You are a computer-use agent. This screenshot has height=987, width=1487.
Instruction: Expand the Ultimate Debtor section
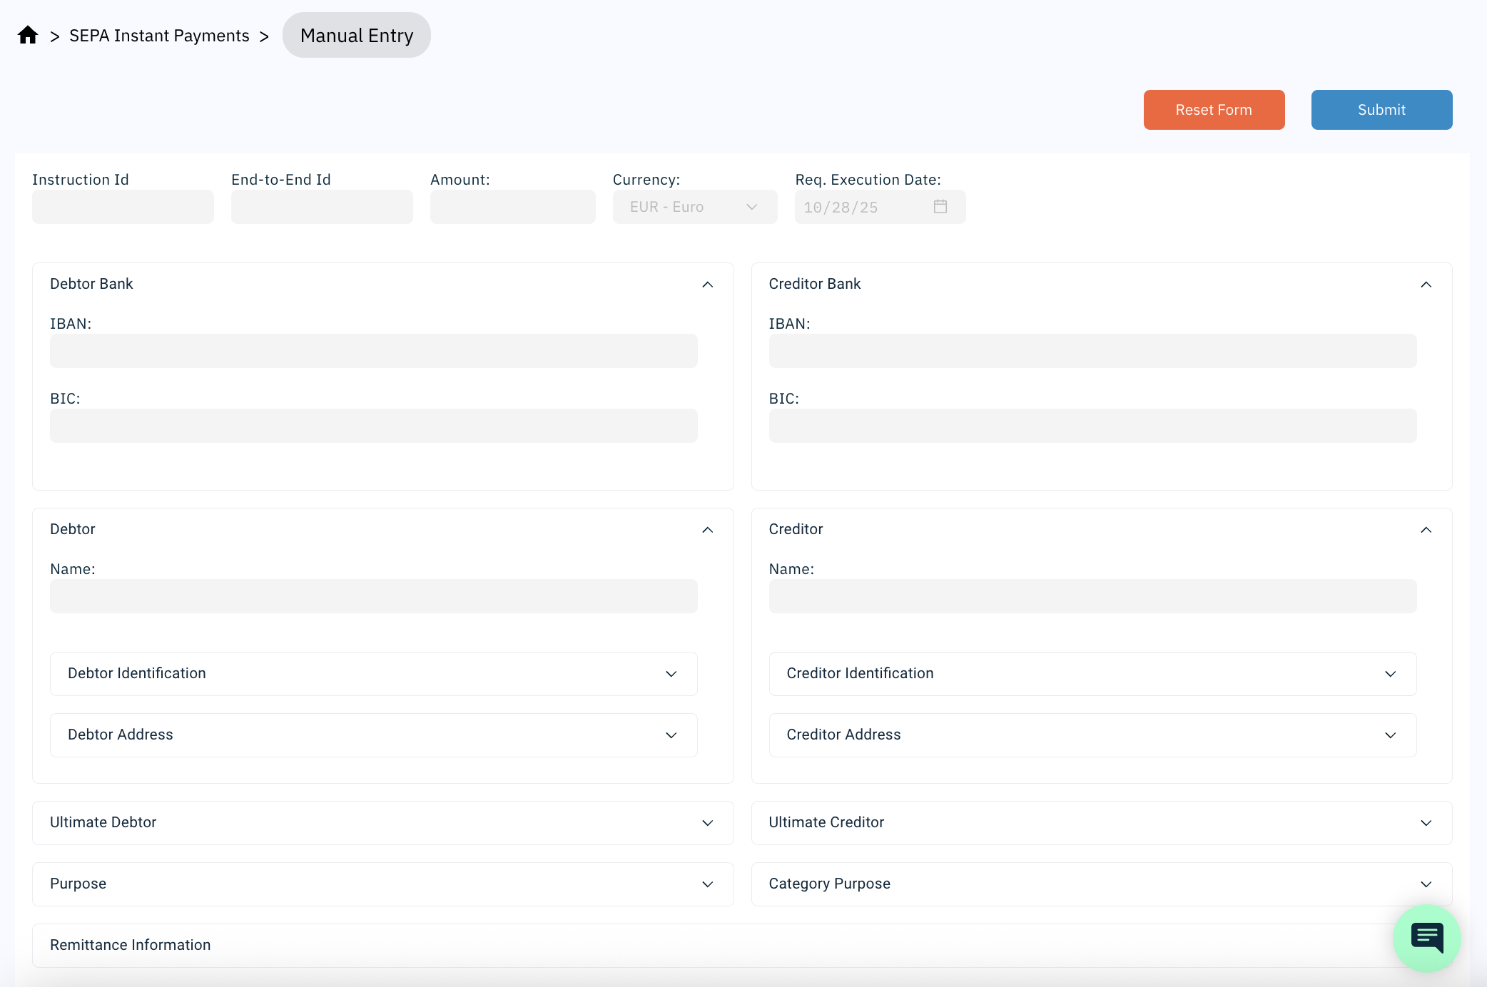382,823
